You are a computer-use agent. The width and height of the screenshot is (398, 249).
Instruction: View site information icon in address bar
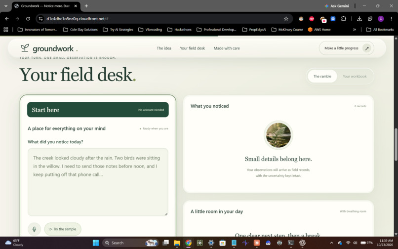click(40, 19)
